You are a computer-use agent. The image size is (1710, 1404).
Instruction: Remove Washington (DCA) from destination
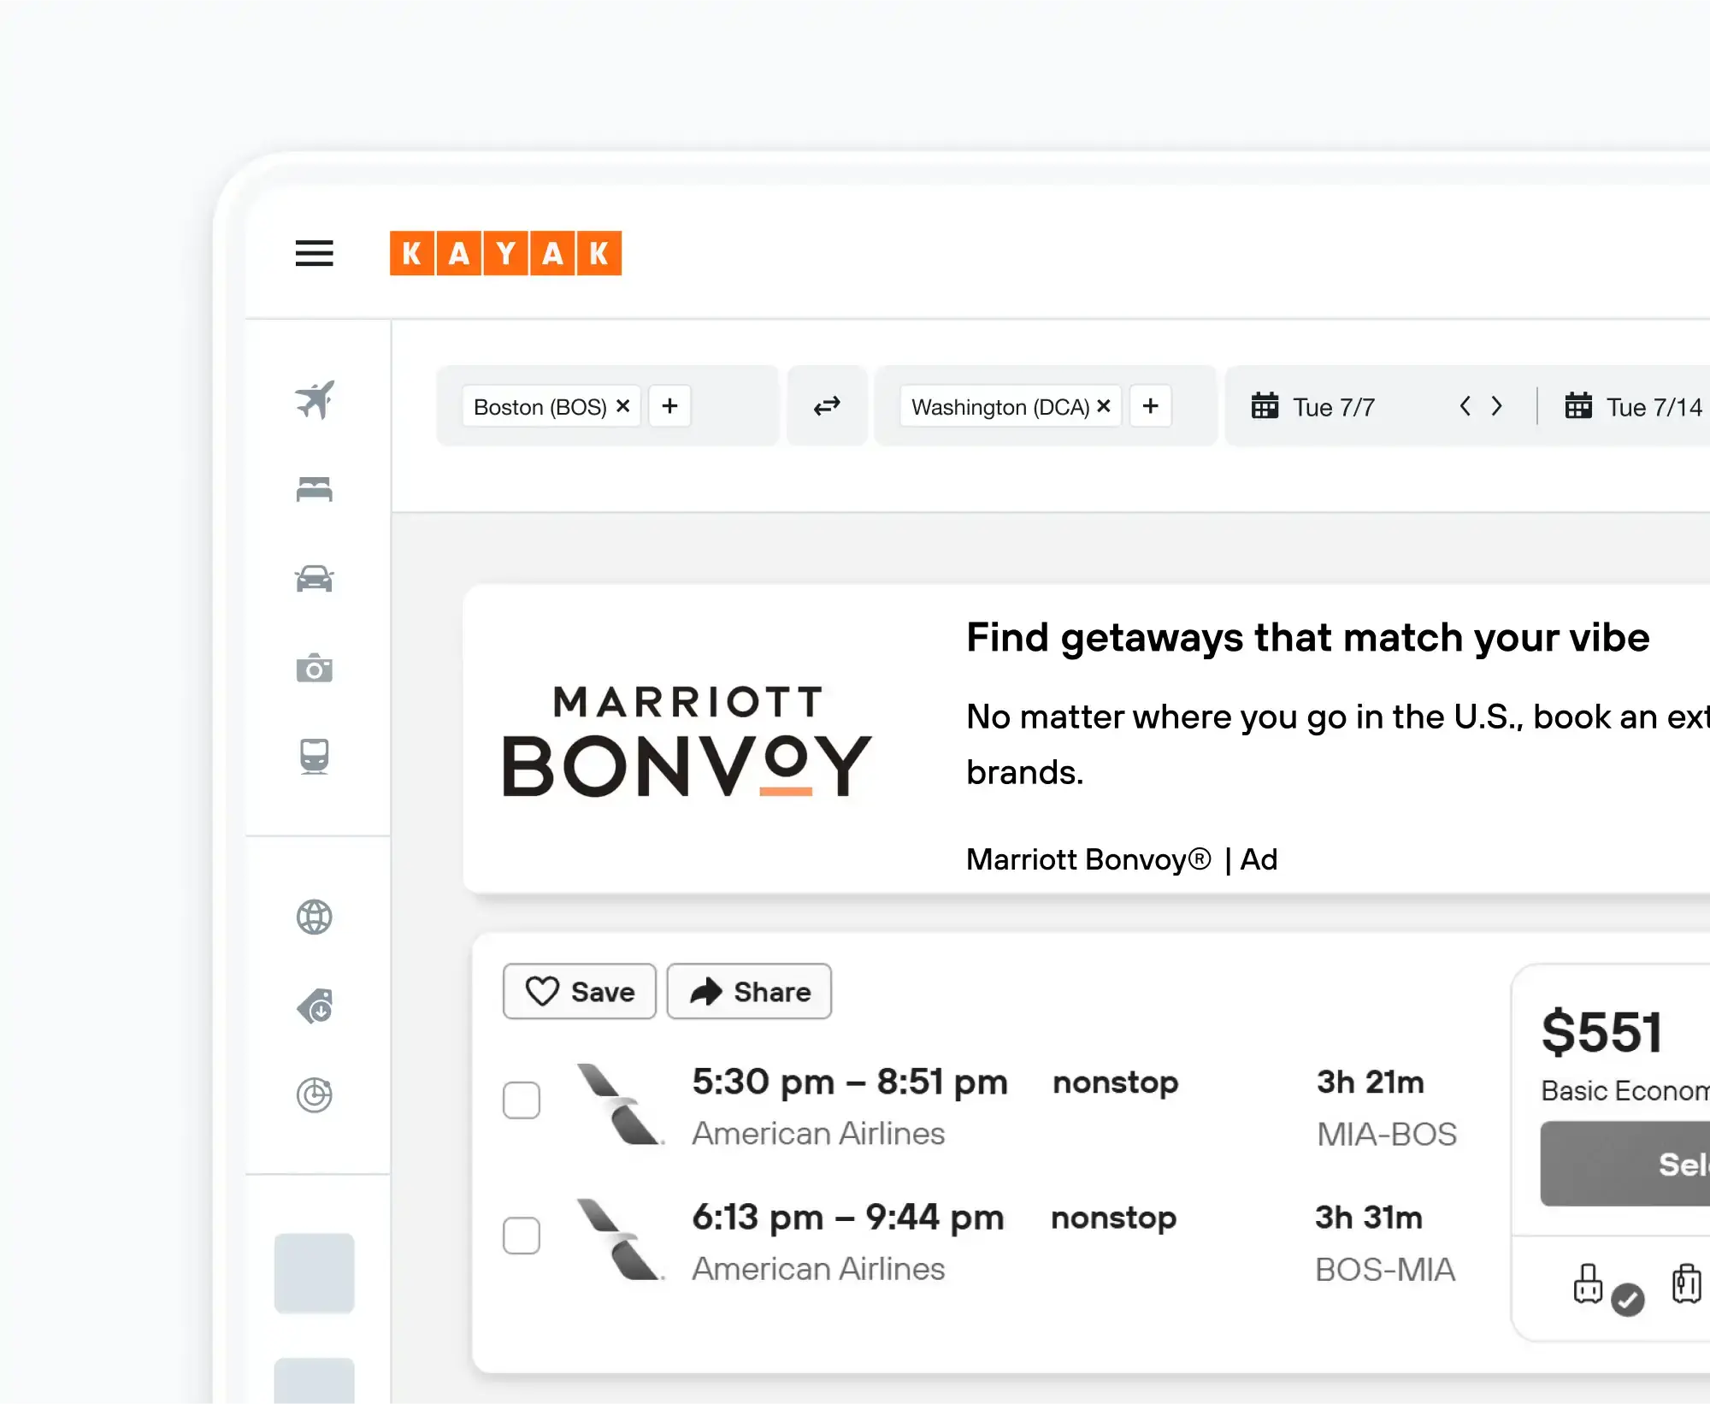(x=1104, y=406)
